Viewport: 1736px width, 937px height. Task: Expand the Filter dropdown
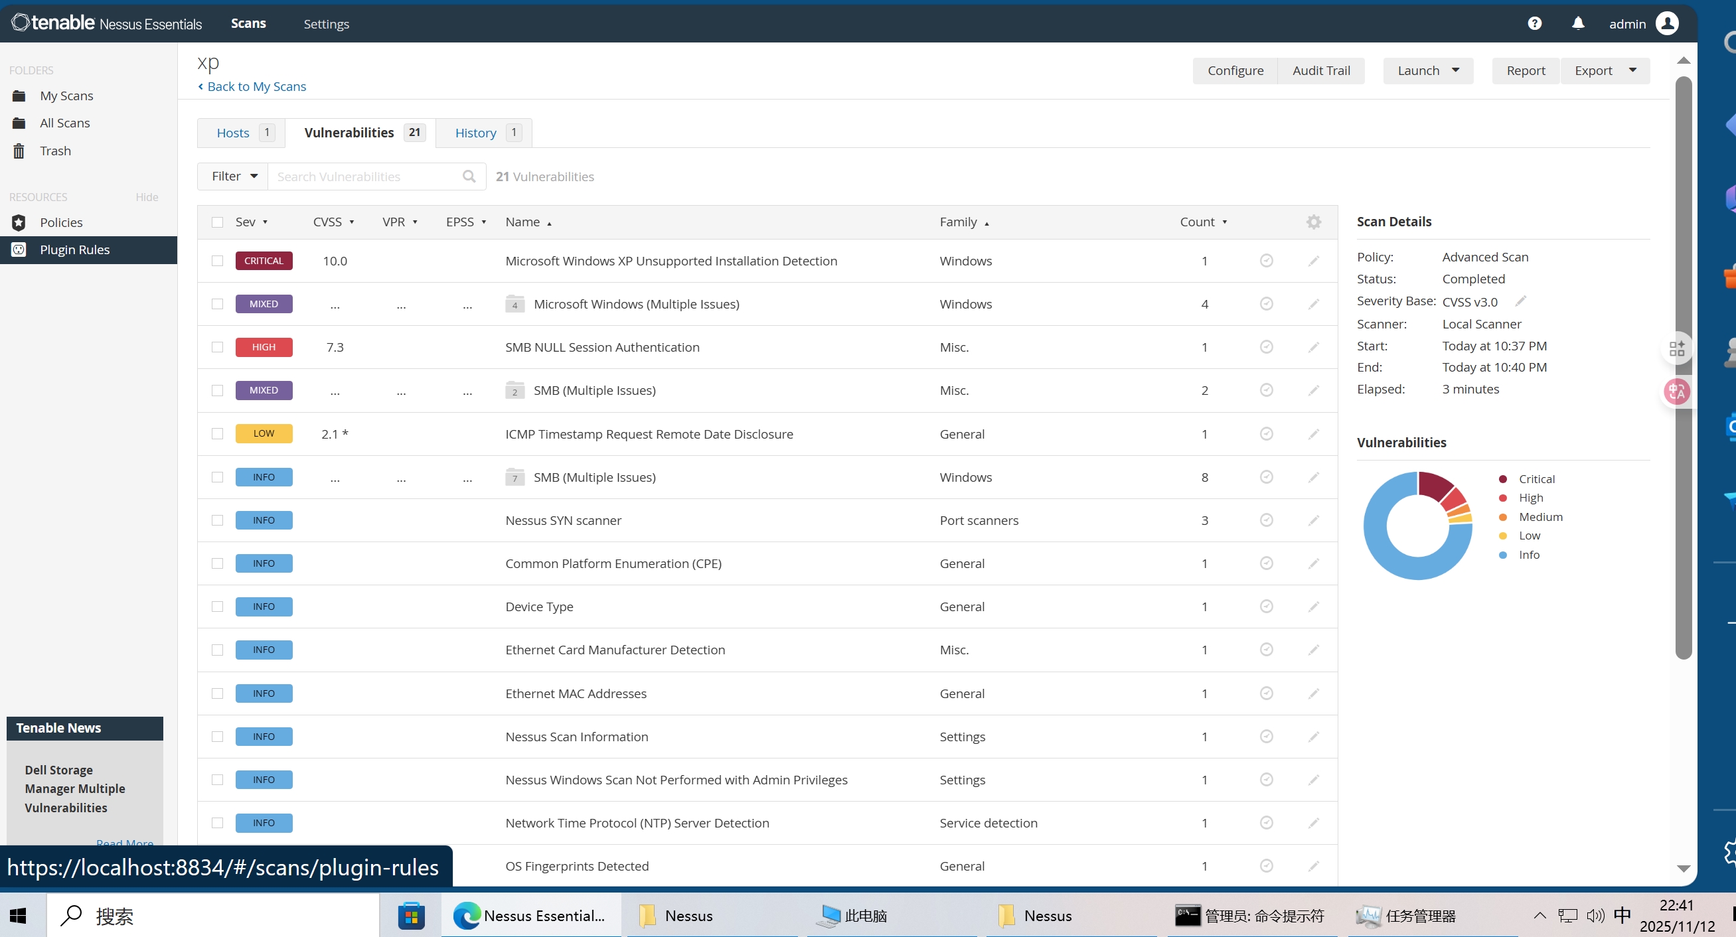click(x=233, y=177)
